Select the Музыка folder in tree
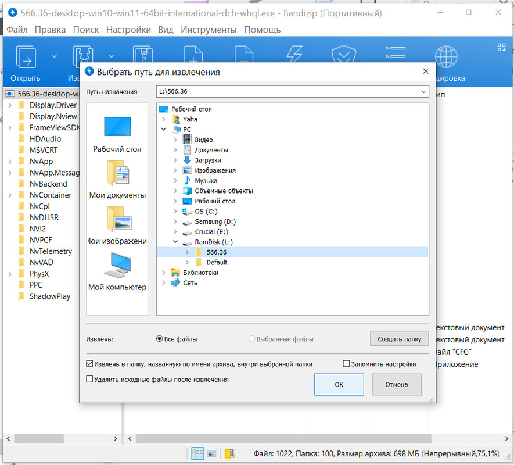This screenshot has height=465, width=514. tap(206, 181)
